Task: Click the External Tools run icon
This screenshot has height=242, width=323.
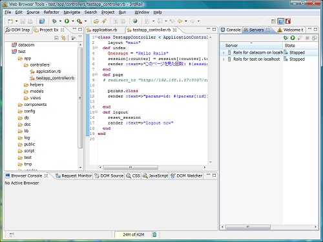Action: (x=79, y=21)
